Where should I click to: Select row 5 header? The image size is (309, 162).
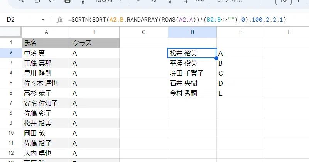[11, 83]
